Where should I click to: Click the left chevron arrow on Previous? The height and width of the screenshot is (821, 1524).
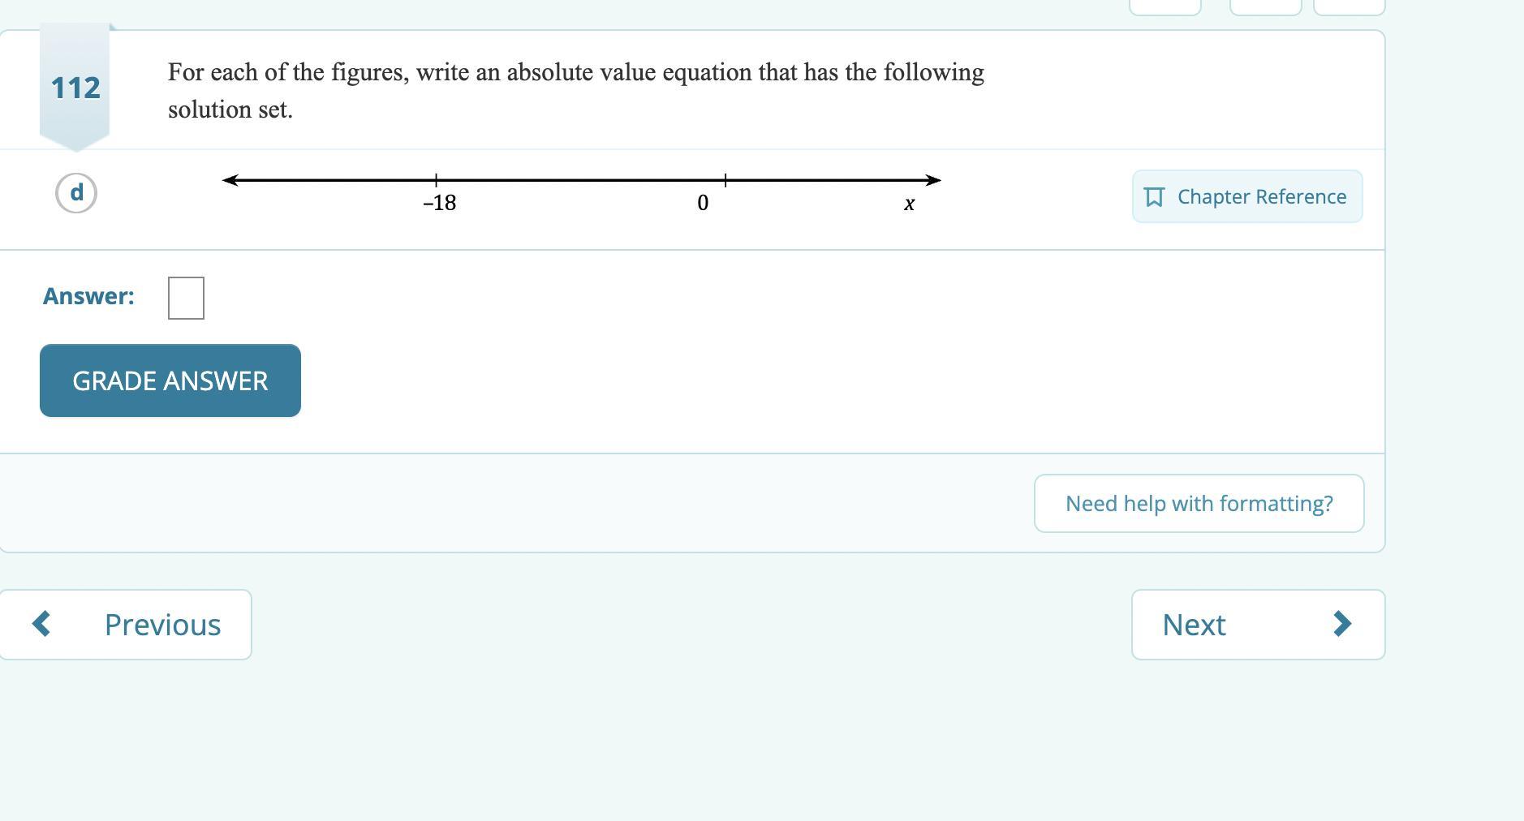point(41,624)
